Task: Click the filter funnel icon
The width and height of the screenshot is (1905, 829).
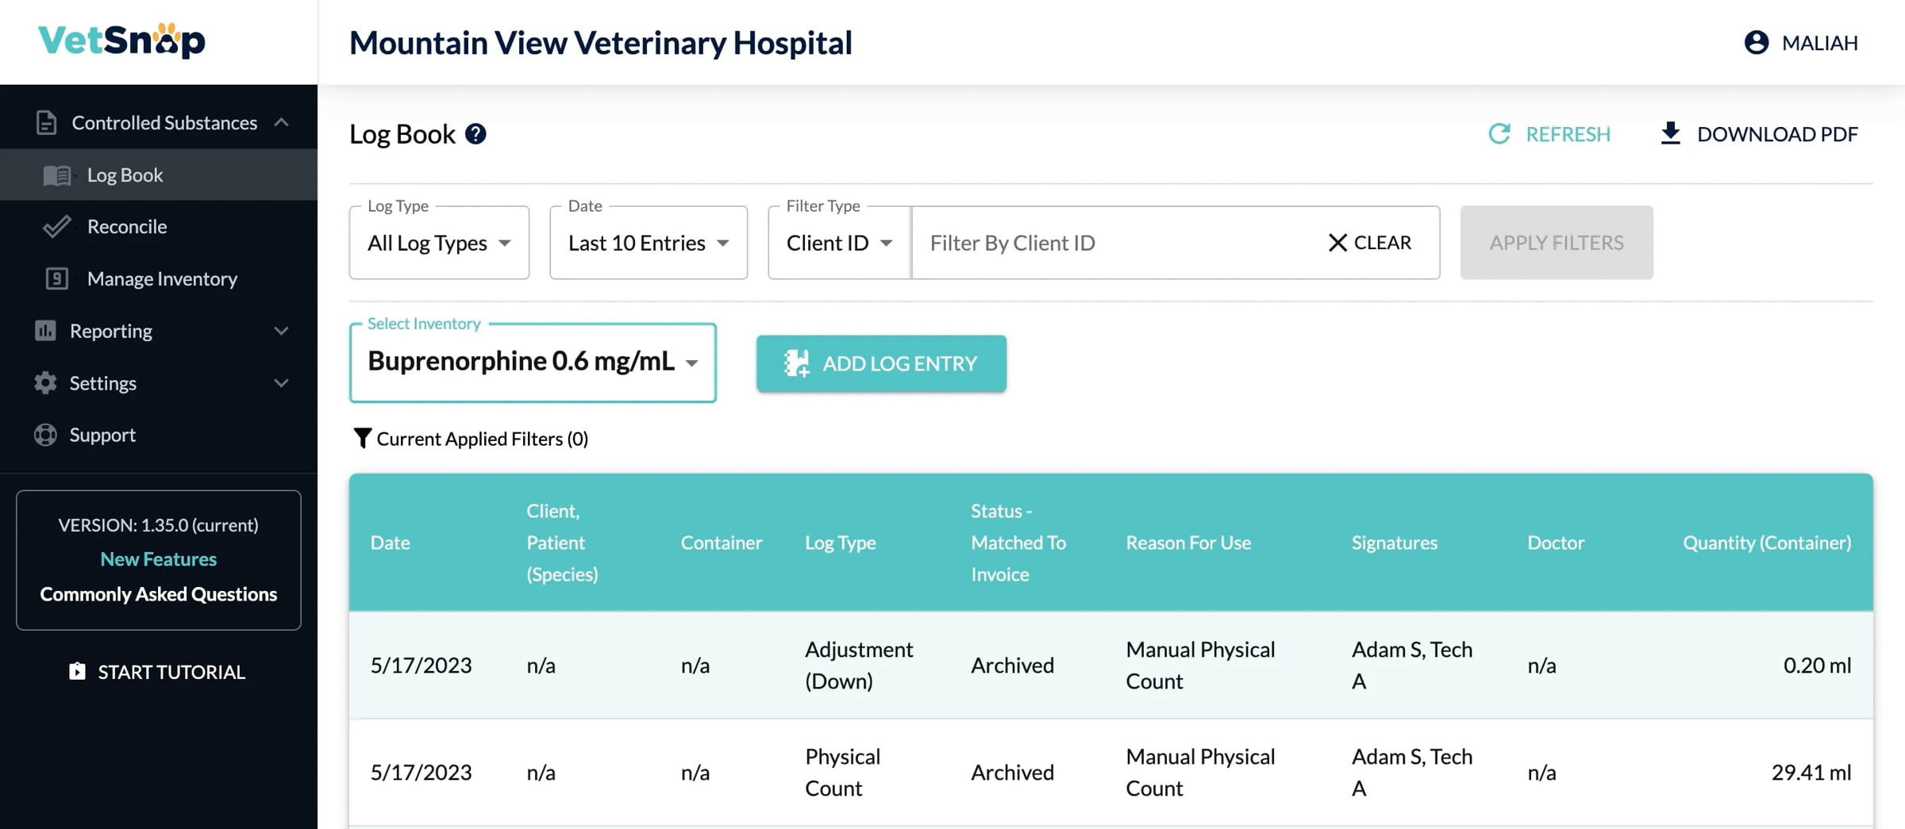Action: (362, 438)
